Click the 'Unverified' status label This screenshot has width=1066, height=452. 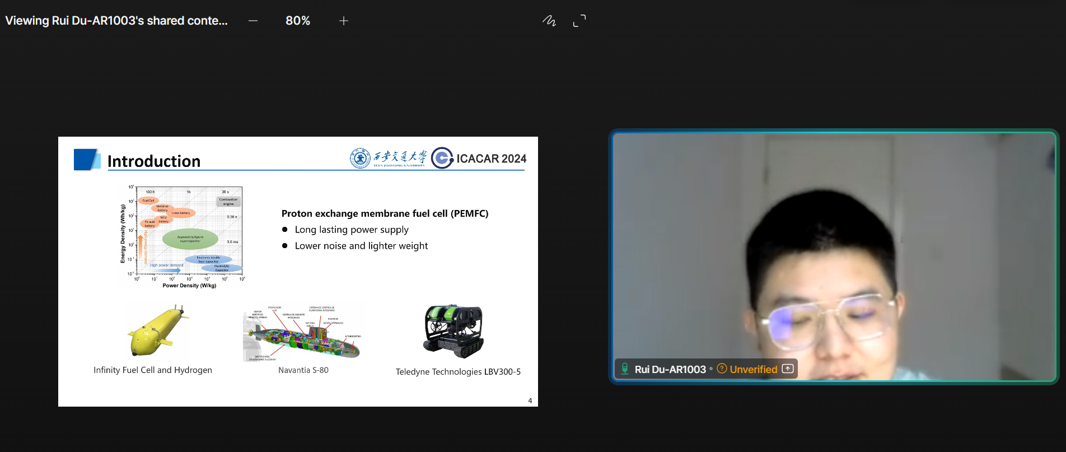point(754,369)
